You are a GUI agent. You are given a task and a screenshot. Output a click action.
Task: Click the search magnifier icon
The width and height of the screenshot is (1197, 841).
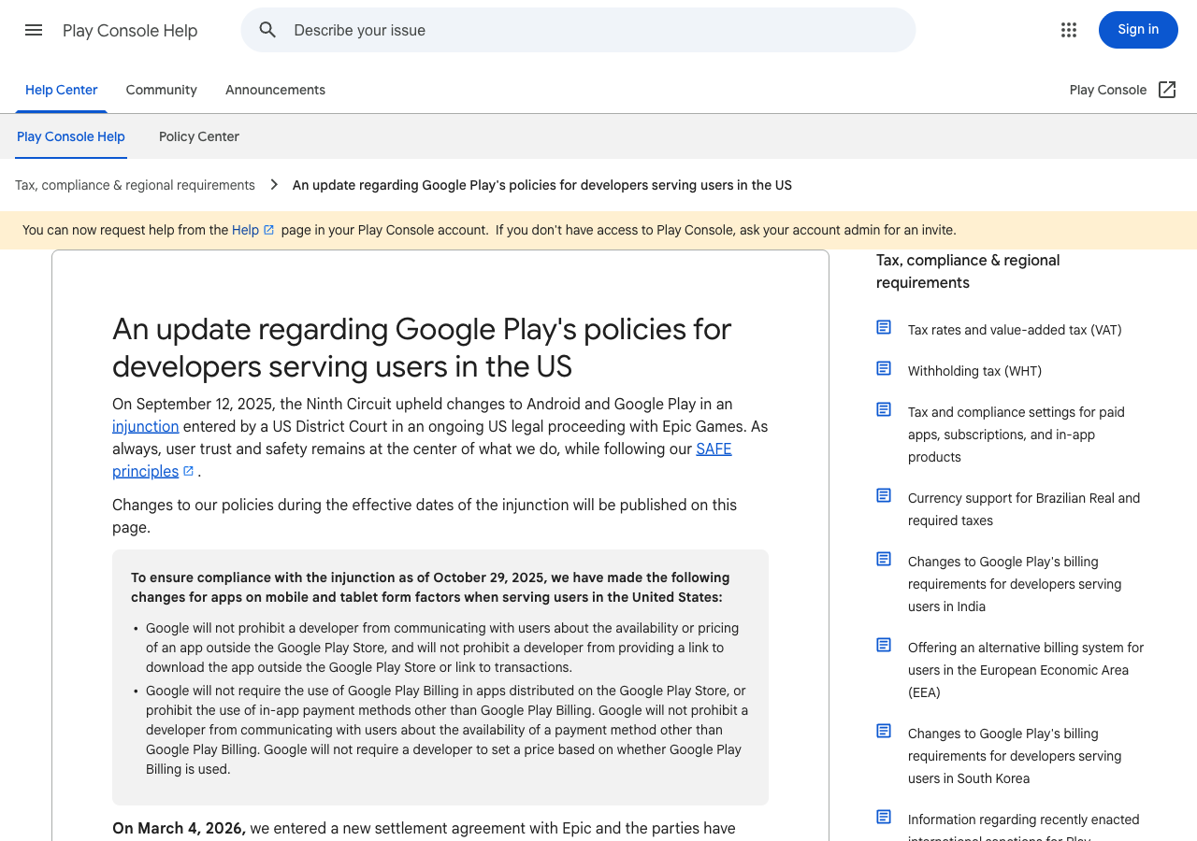(268, 30)
